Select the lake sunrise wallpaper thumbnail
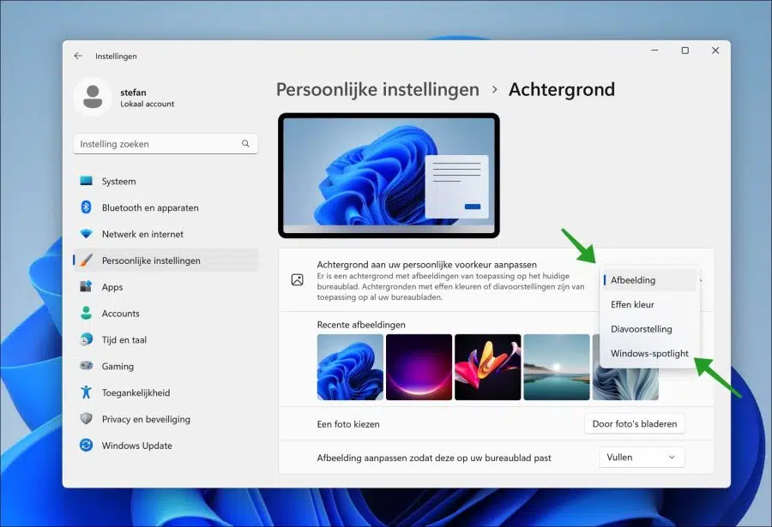The image size is (772, 527). [x=557, y=367]
